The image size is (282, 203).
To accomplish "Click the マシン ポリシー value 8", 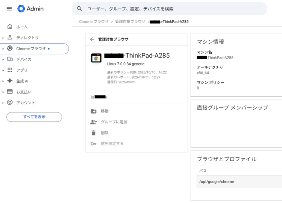I will [x=198, y=88].
